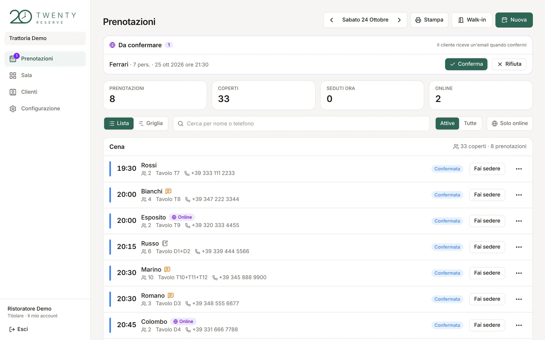
Task: Click the note icon next to Romano
Action: 171,296
